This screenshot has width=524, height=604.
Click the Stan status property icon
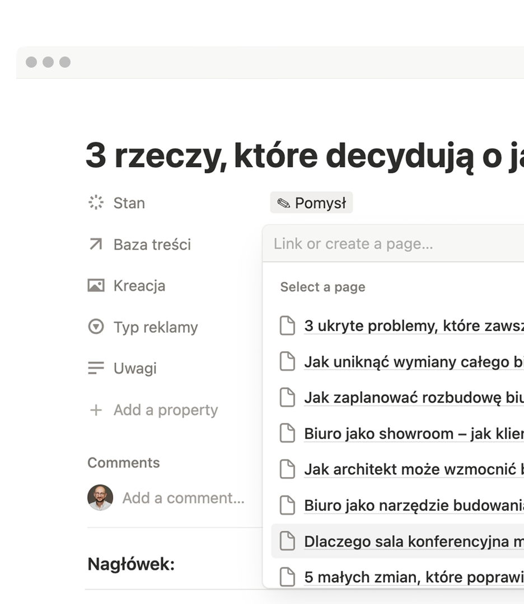click(96, 202)
